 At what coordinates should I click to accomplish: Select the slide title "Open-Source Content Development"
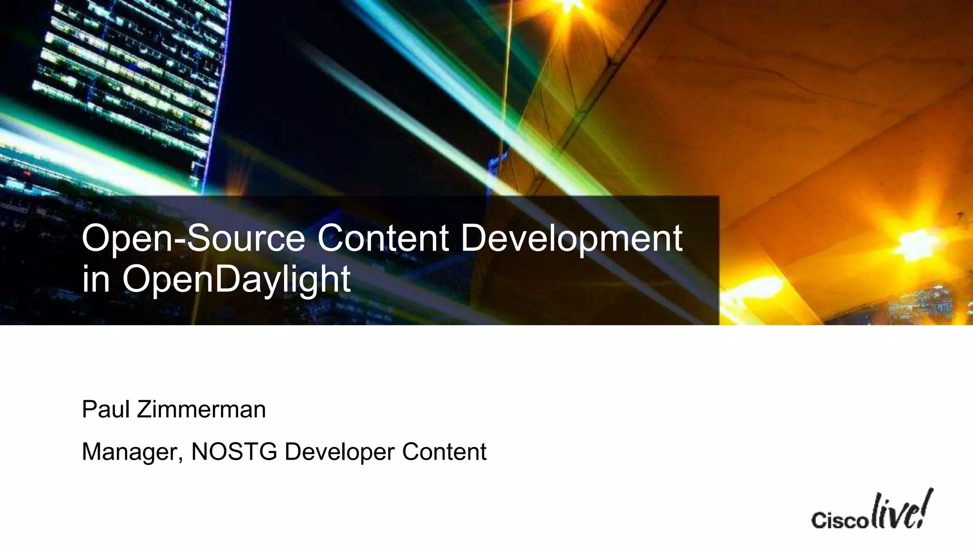point(382,238)
